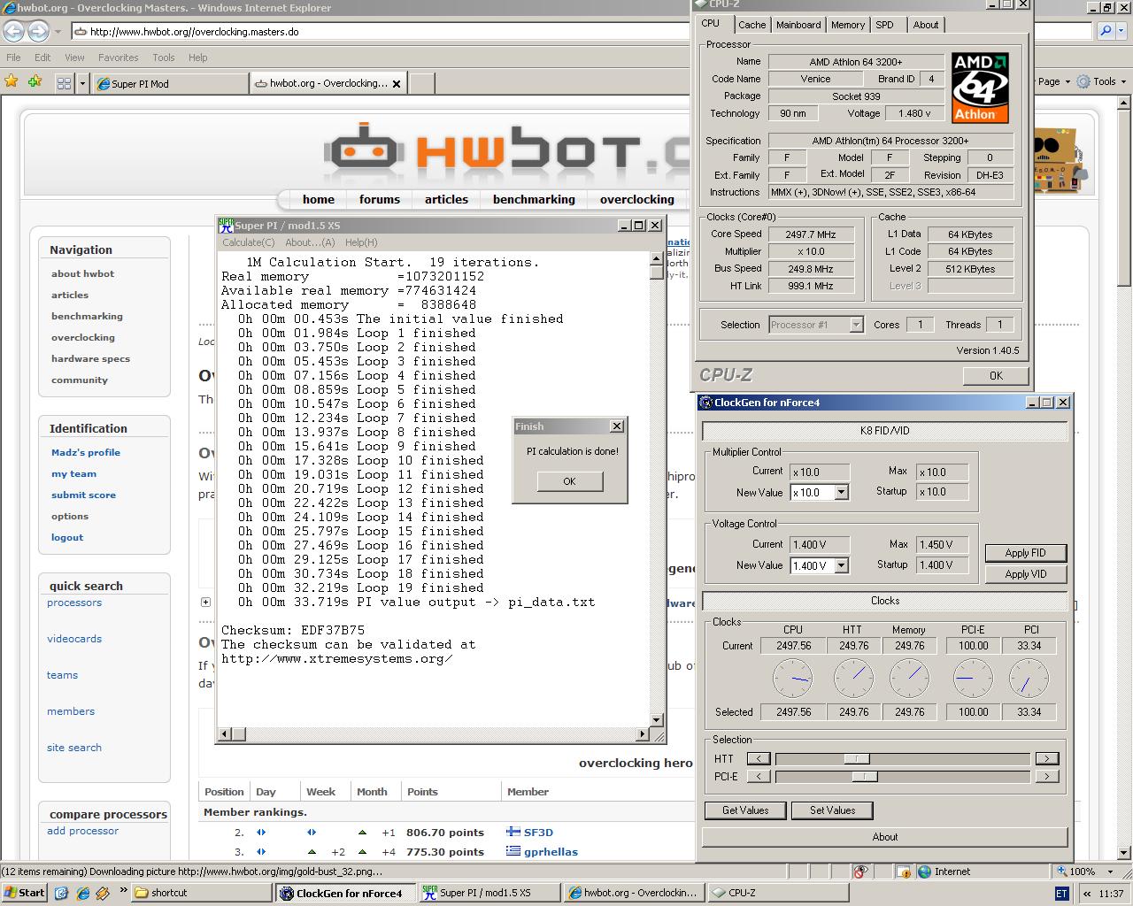Screen dimensions: 1133x906
Task: Click the Apply VID button
Action: [x=1025, y=574]
